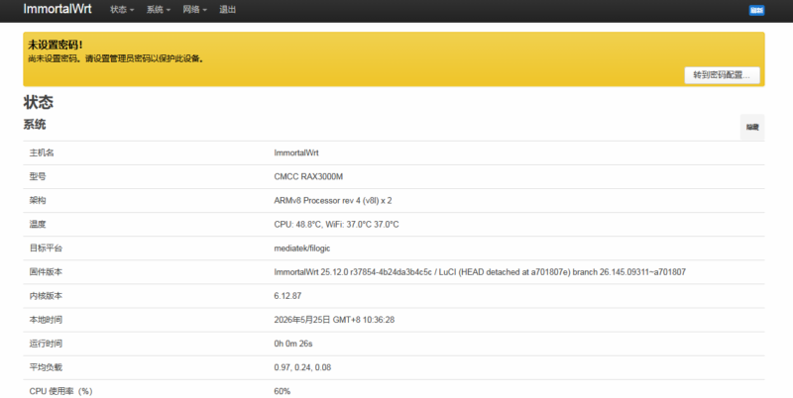Click the 状态 page heading
Viewport: 793px width, 398px height.
tap(39, 102)
